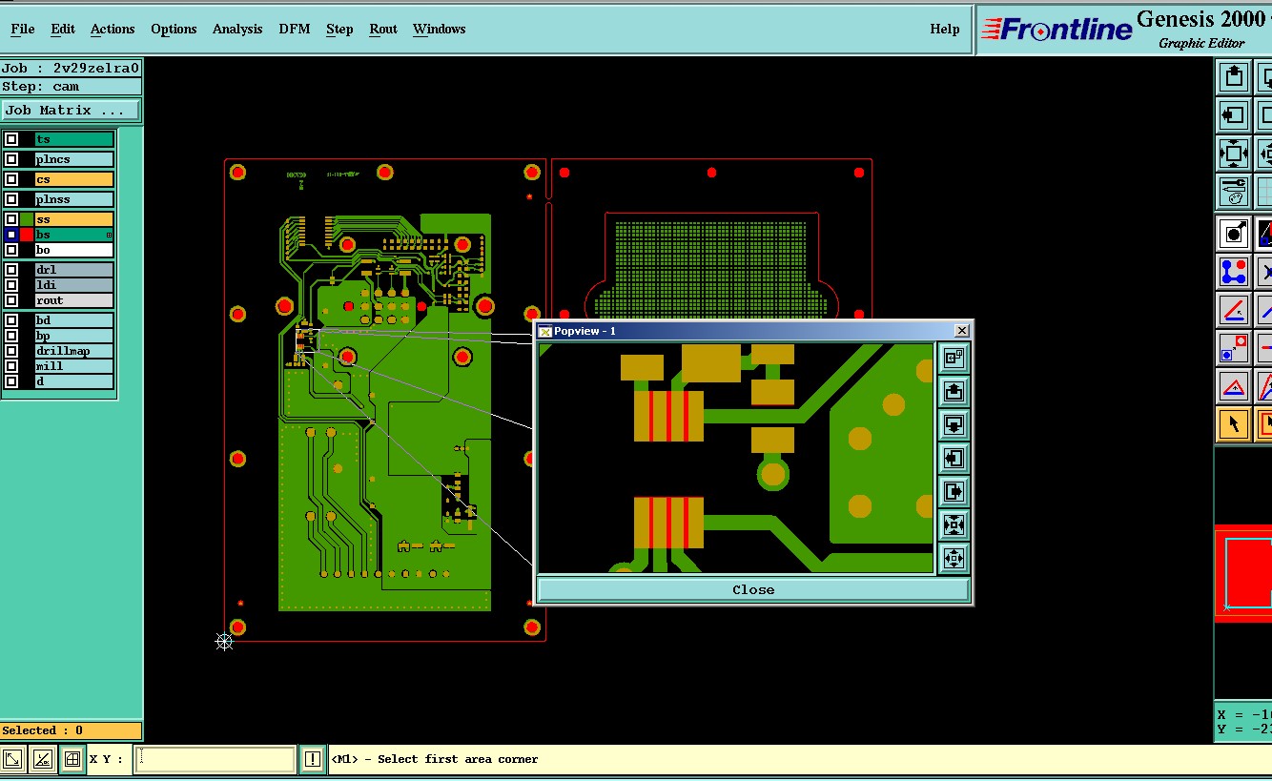Toggle display checkbox for plncs layer
The image size is (1272, 781).
pyautogui.click(x=11, y=159)
